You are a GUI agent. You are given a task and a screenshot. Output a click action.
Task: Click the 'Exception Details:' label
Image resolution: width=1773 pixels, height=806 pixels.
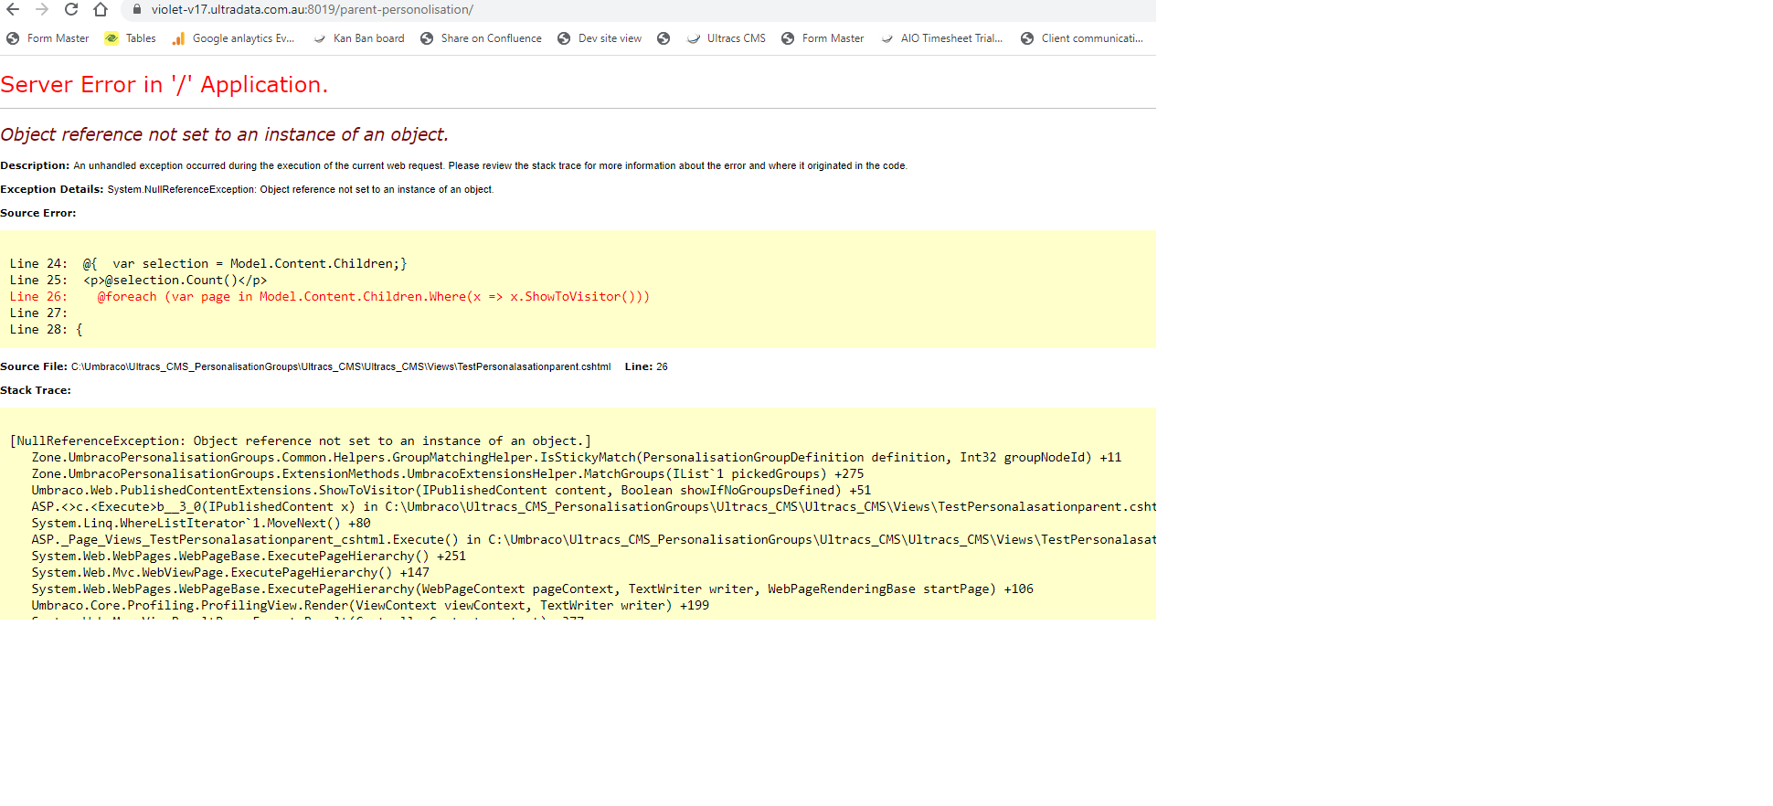point(51,189)
